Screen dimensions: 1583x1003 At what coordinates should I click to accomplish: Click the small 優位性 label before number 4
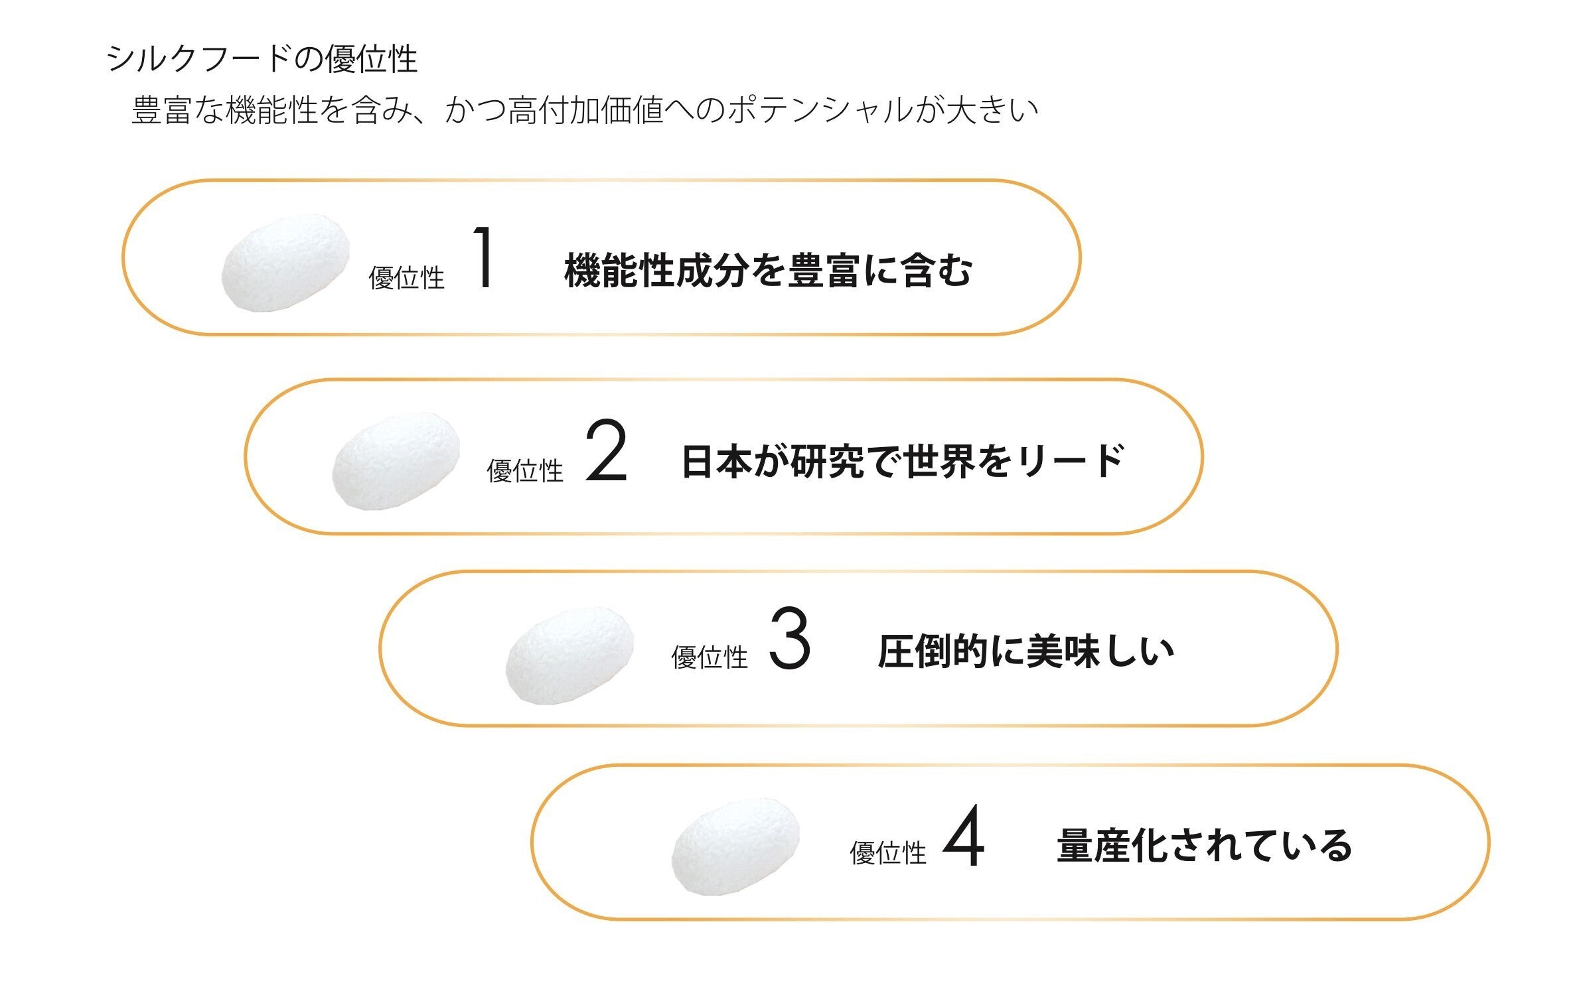[x=887, y=853]
